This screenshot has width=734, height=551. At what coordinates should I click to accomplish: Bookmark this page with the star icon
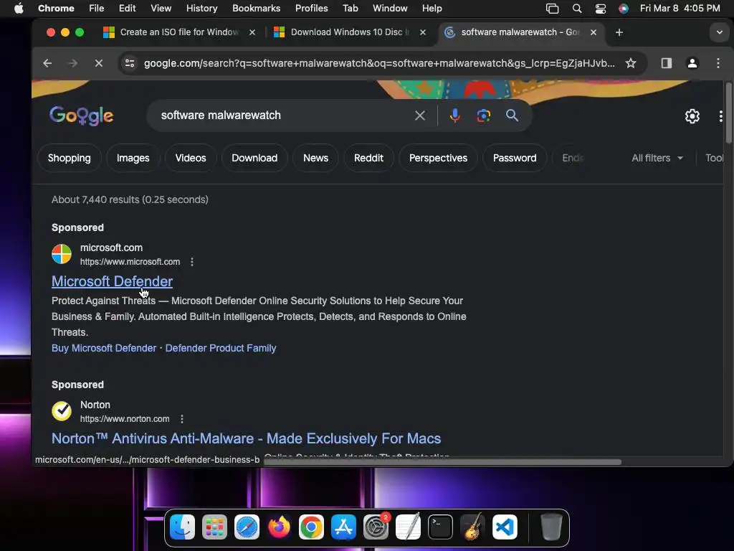631,63
